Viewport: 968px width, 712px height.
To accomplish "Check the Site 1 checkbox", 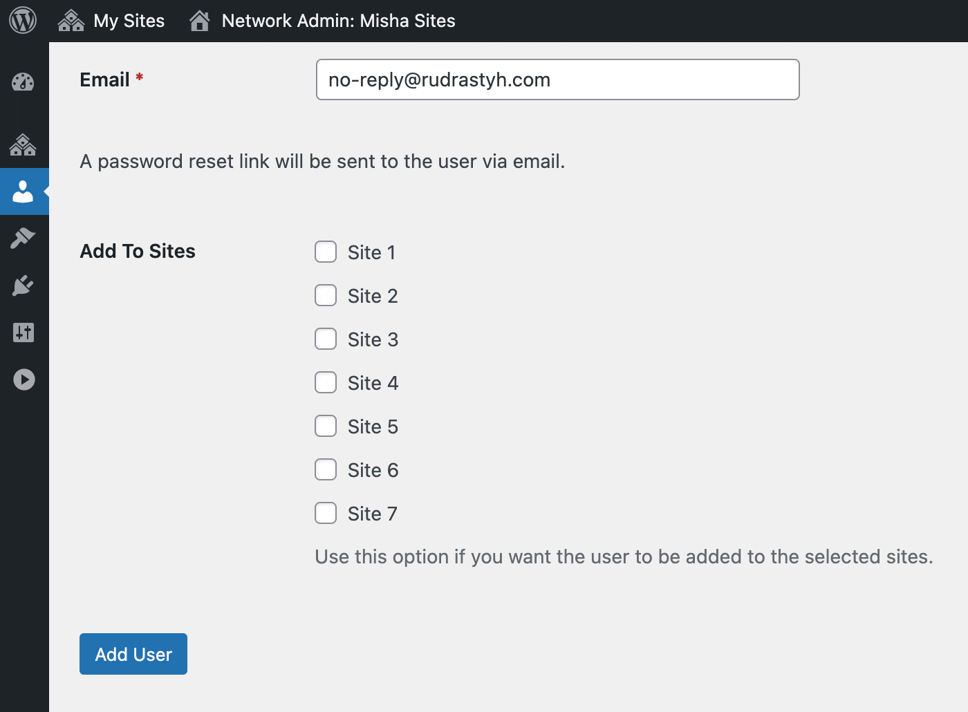I will click(326, 252).
